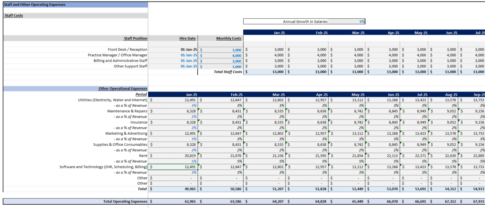Select the Other Operational Expenses heading

point(123,89)
